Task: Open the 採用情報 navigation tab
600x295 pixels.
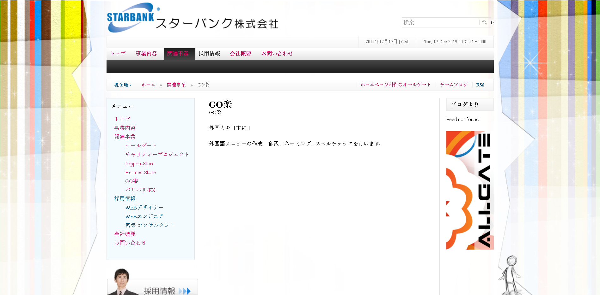Action: coord(209,54)
